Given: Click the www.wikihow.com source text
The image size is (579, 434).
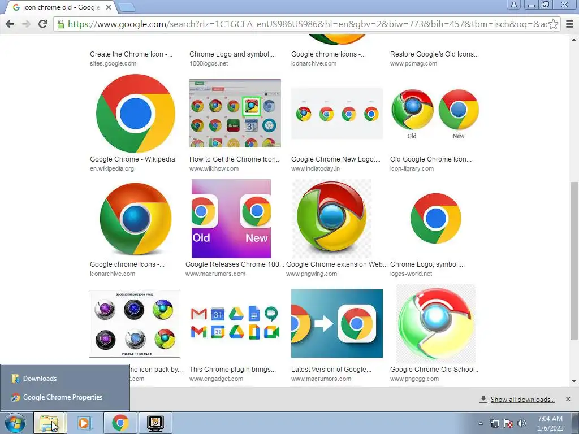Looking at the screenshot, I should [x=214, y=168].
